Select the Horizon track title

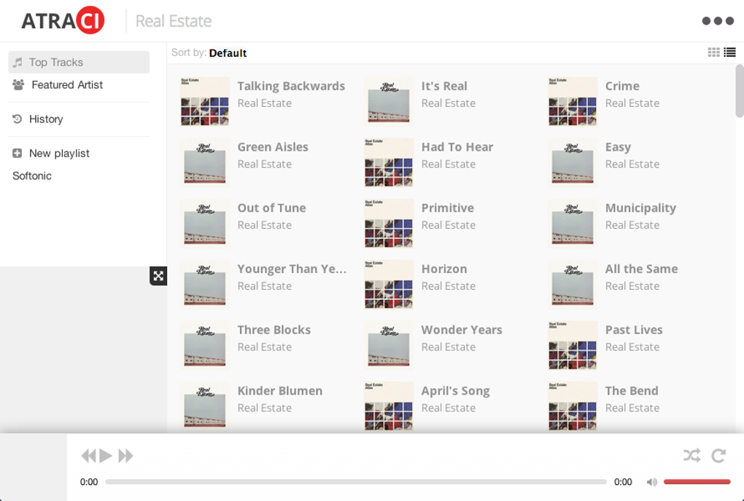pyautogui.click(x=444, y=269)
